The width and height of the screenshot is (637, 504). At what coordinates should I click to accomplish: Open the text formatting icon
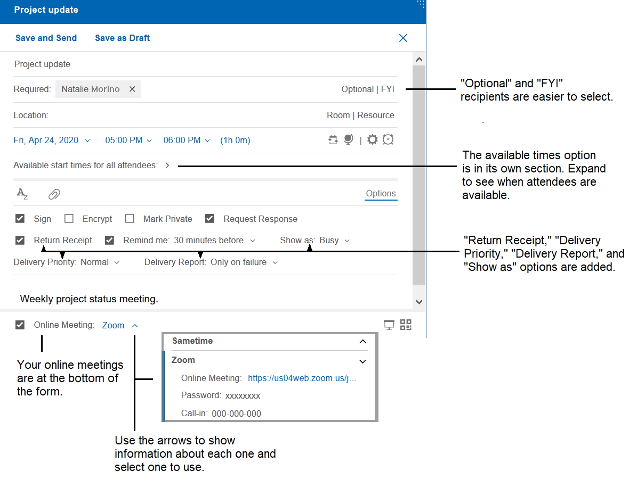pos(22,194)
